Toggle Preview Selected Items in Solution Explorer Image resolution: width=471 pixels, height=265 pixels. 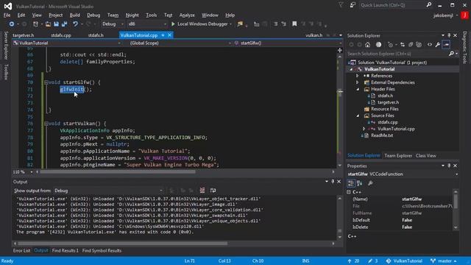[x=447, y=45]
